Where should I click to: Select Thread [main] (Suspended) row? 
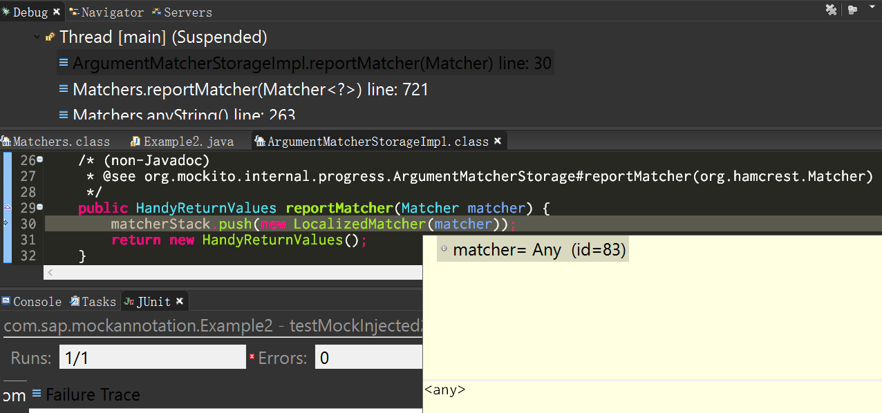(163, 37)
